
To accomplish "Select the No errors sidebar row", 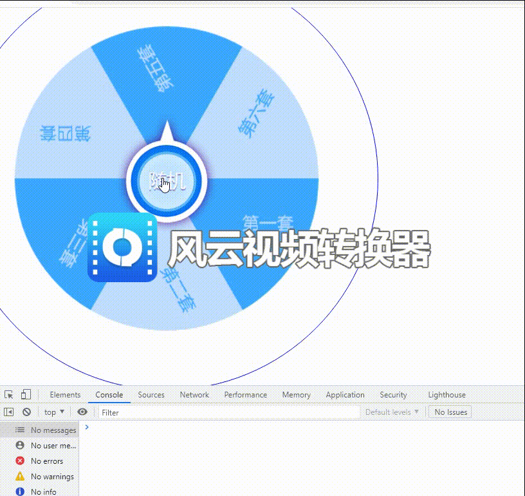I will click(39, 461).
